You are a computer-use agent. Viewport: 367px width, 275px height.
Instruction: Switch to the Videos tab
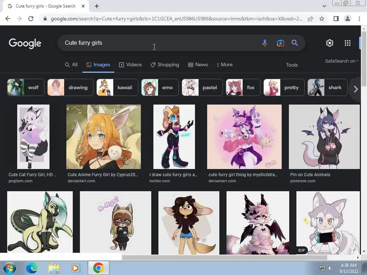[x=130, y=65]
